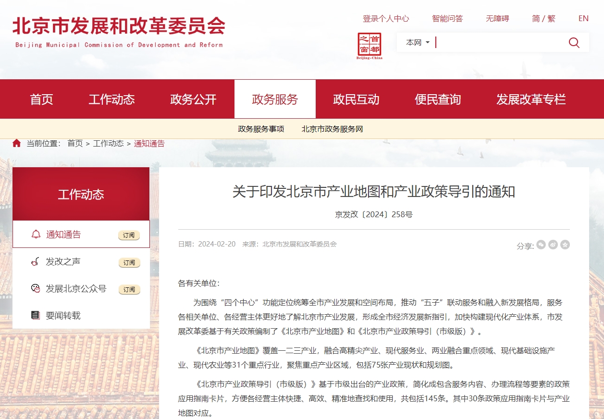Expand the 便民查询 navigation section
The height and width of the screenshot is (419, 604).
click(437, 99)
